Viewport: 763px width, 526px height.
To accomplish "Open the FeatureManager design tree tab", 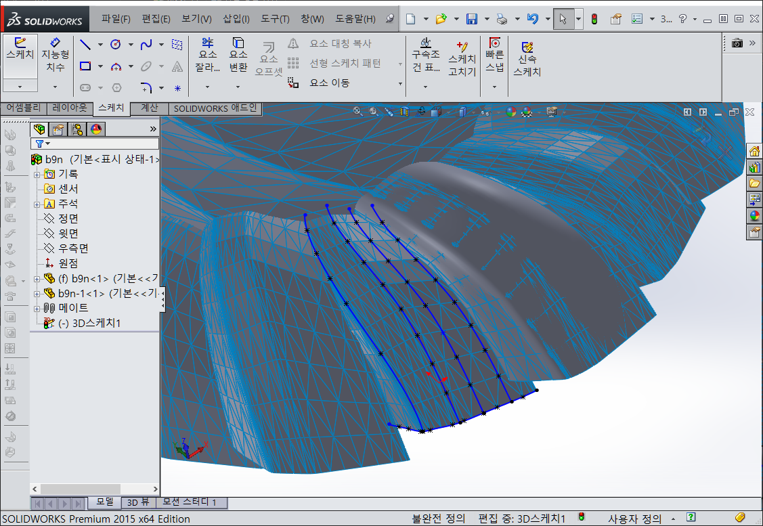I will point(39,129).
